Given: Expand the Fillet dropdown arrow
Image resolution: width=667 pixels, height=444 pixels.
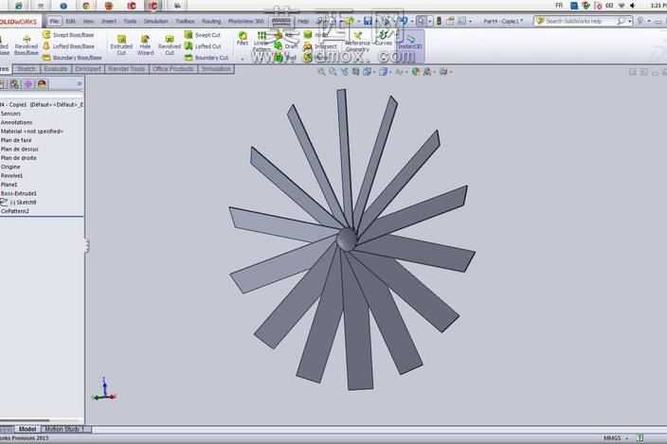Looking at the screenshot, I should 243,59.
